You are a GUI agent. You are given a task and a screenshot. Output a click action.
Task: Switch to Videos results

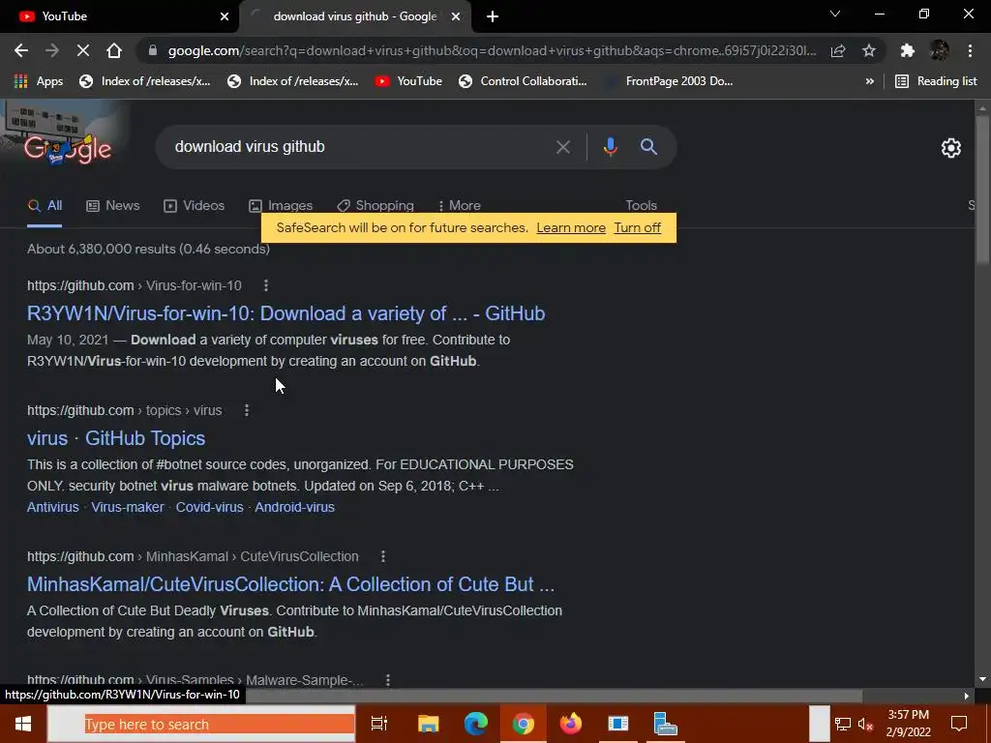[194, 205]
